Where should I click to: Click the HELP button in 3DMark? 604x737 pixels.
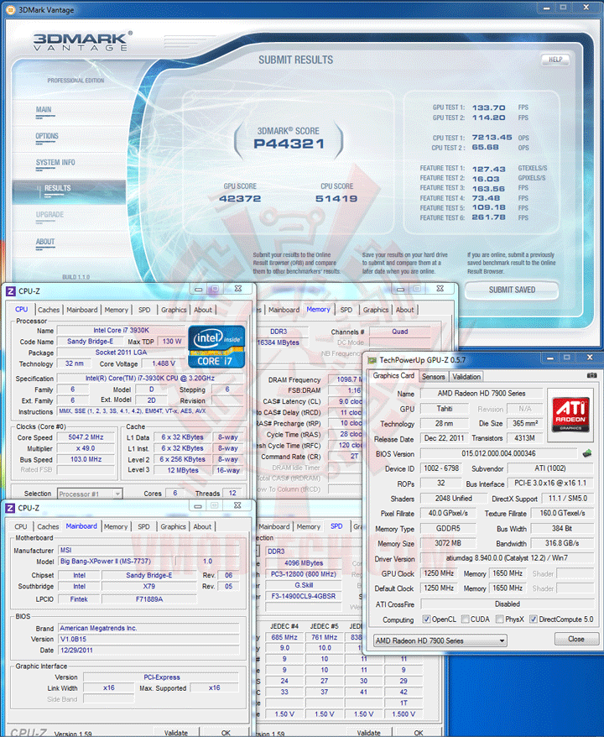coord(555,60)
